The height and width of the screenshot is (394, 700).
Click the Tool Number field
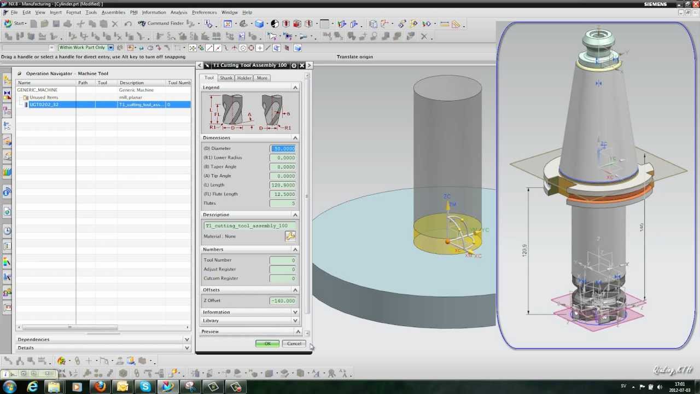click(283, 260)
